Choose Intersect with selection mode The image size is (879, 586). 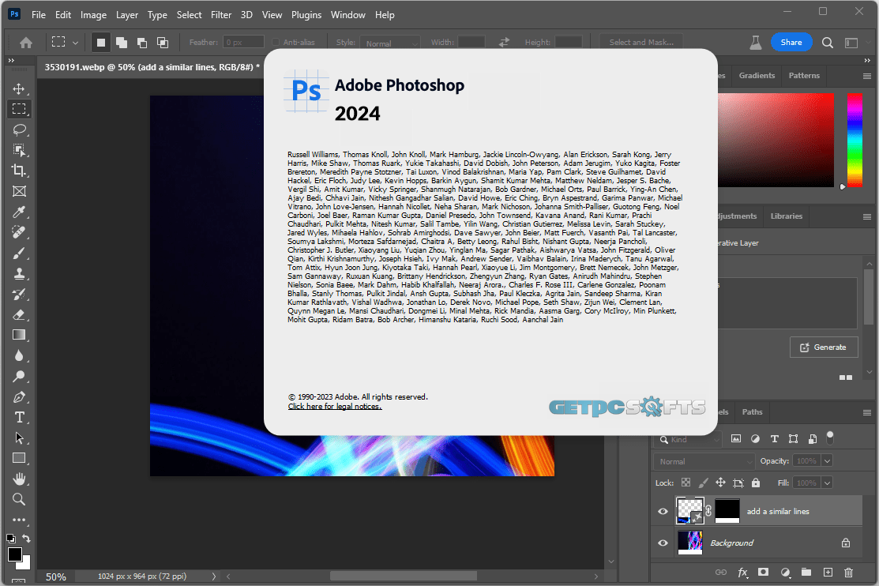click(163, 42)
